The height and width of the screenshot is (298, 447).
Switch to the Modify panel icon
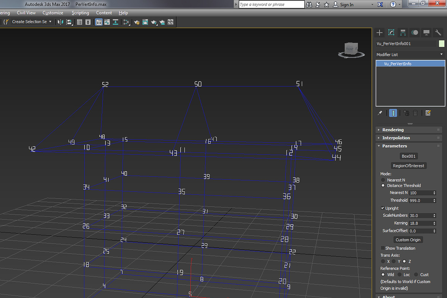391,32
